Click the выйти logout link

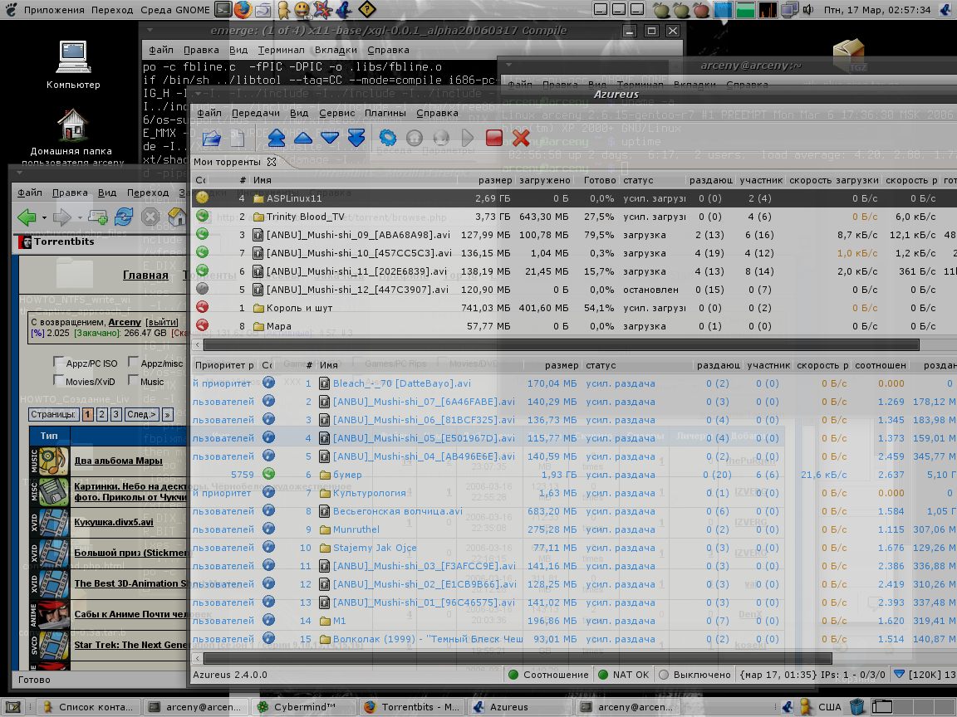[162, 322]
